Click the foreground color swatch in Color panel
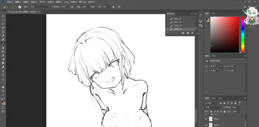Screen dimensions: 259x127 tap(207, 19)
